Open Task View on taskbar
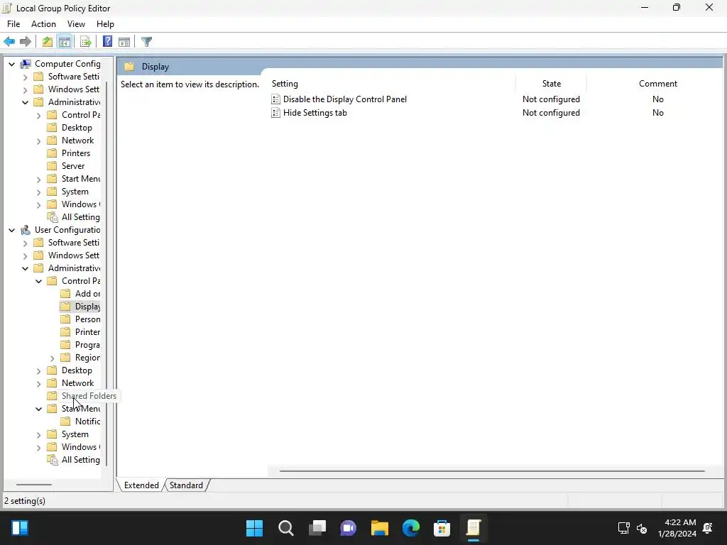 (x=317, y=528)
